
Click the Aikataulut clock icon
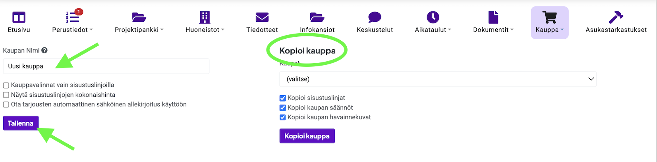pos(433,17)
